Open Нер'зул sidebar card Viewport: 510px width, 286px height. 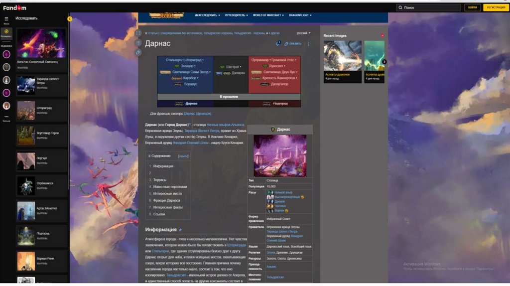click(x=42, y=161)
